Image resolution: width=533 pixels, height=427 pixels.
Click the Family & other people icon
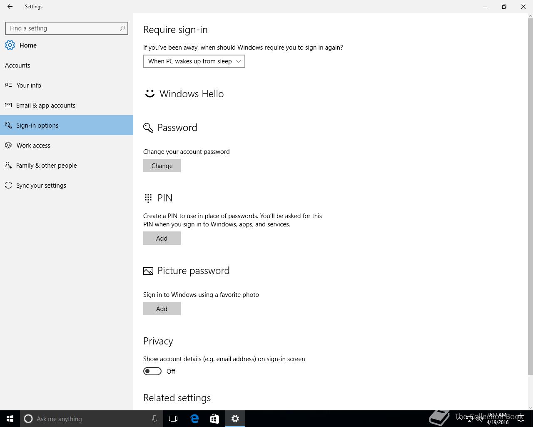(8, 165)
